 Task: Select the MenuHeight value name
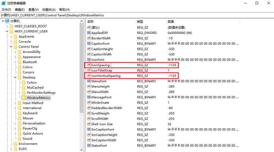(101, 86)
